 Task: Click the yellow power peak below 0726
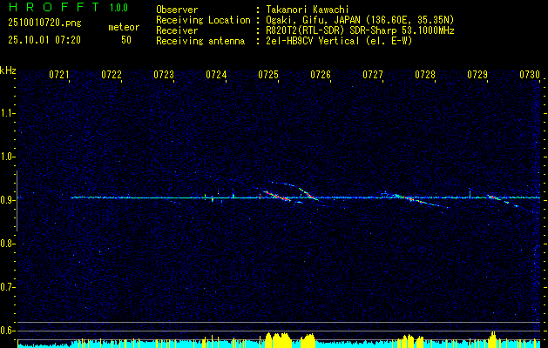308,341
